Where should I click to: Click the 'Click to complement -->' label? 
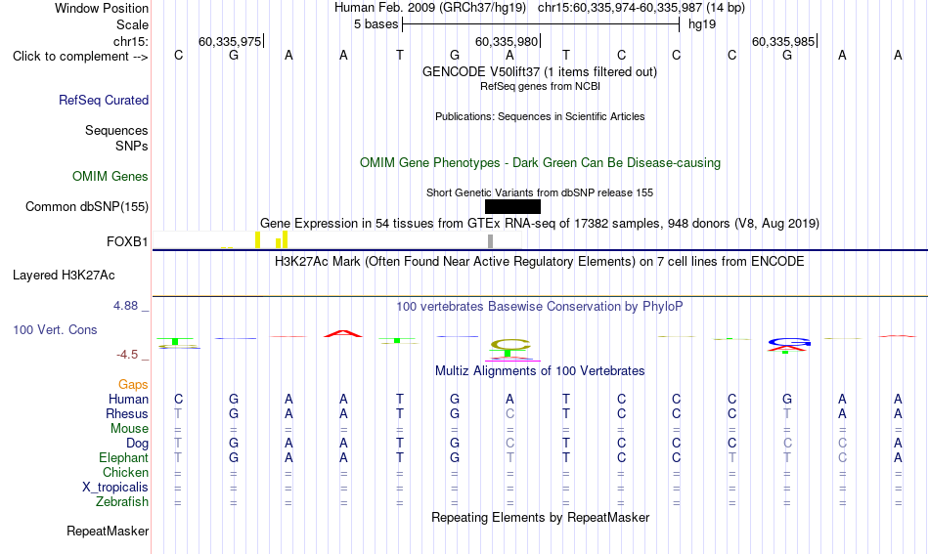click(80, 57)
